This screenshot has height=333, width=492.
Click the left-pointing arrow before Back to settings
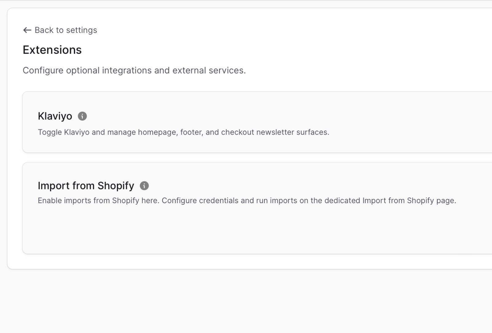[x=27, y=30]
